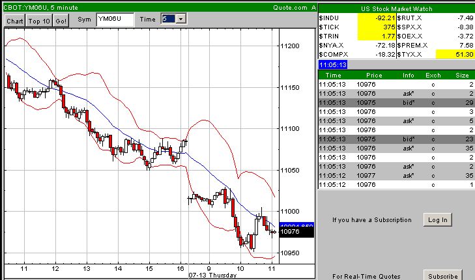Click the $RUT.X symbol in Market Watch
The height and width of the screenshot is (280, 475).
pyautogui.click(x=409, y=18)
